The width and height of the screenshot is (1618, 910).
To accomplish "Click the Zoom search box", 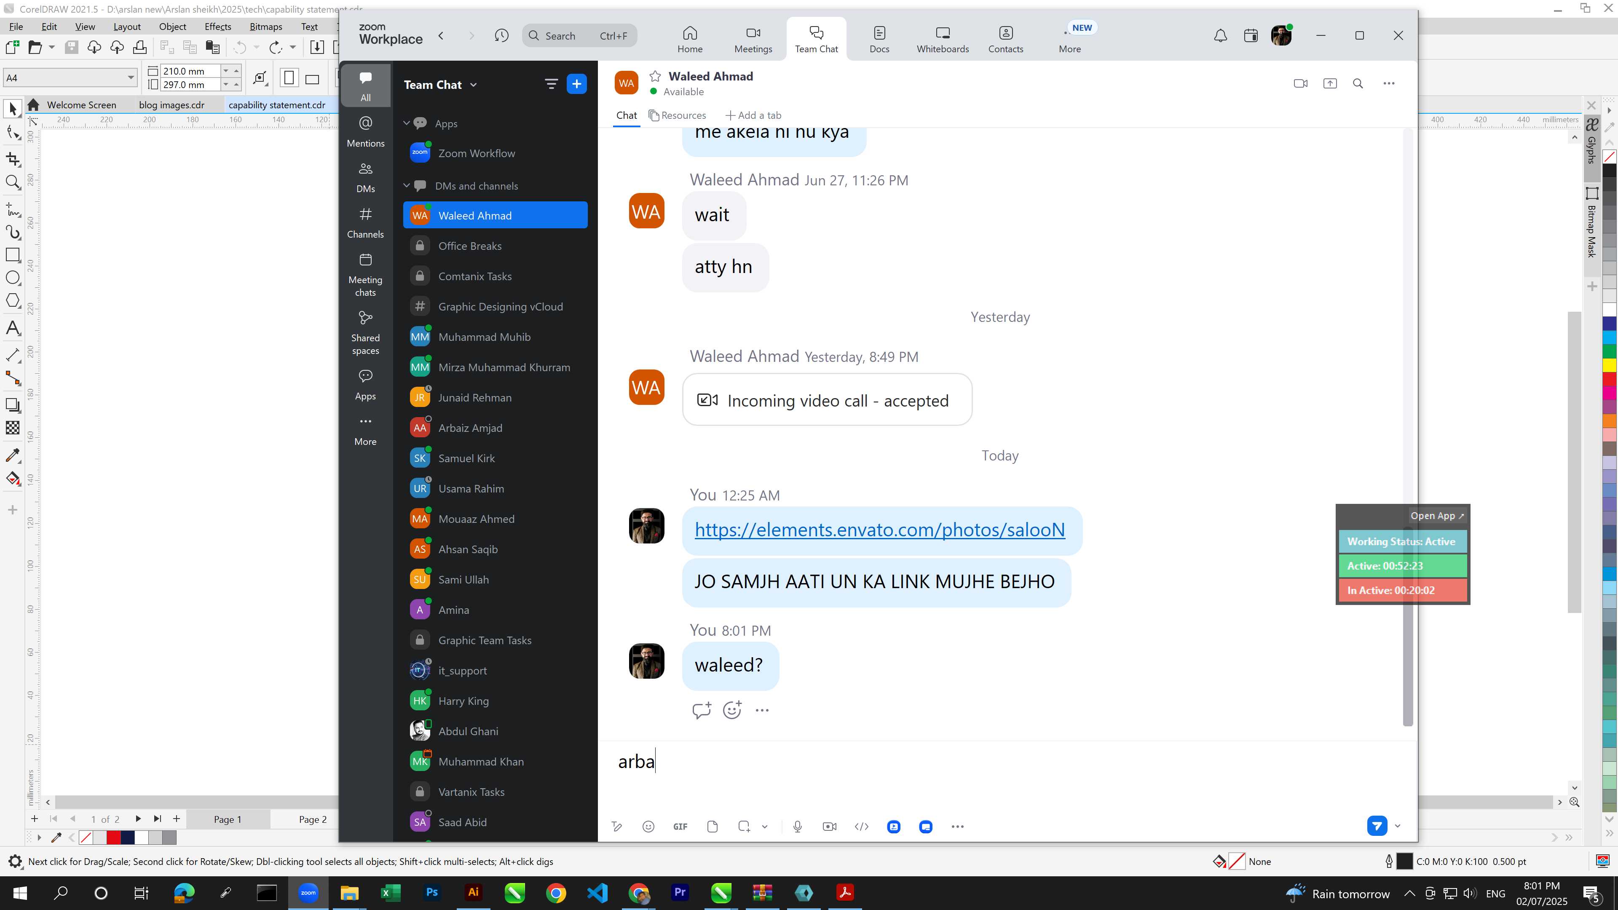I will coord(579,36).
